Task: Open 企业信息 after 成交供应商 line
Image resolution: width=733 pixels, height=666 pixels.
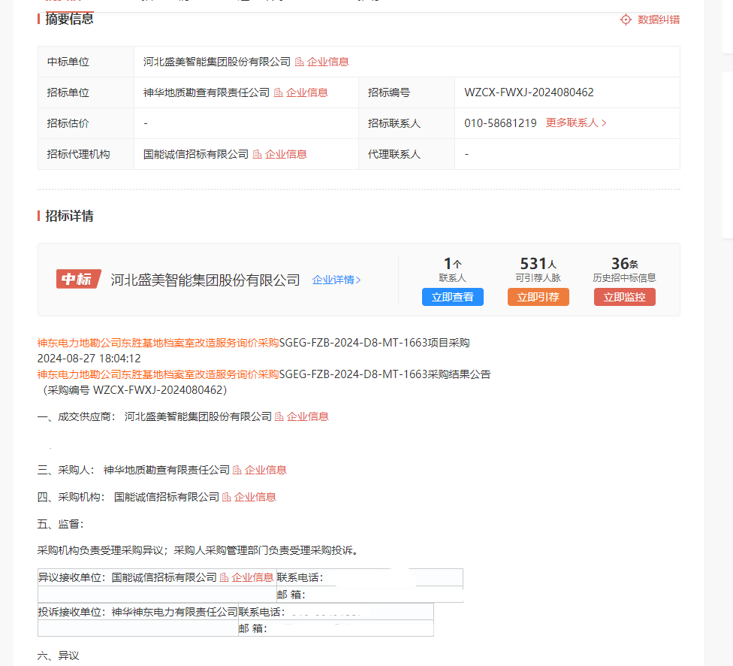Action: (x=308, y=416)
